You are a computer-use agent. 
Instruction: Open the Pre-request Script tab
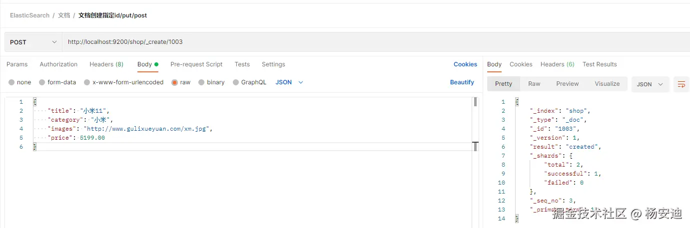tap(196, 64)
